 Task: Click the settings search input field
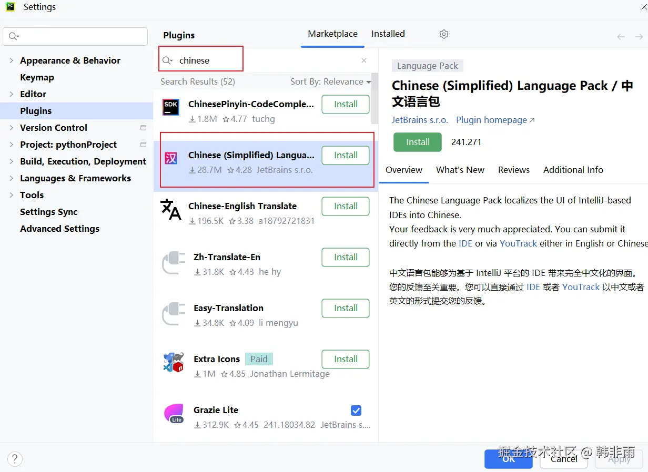[x=75, y=36]
